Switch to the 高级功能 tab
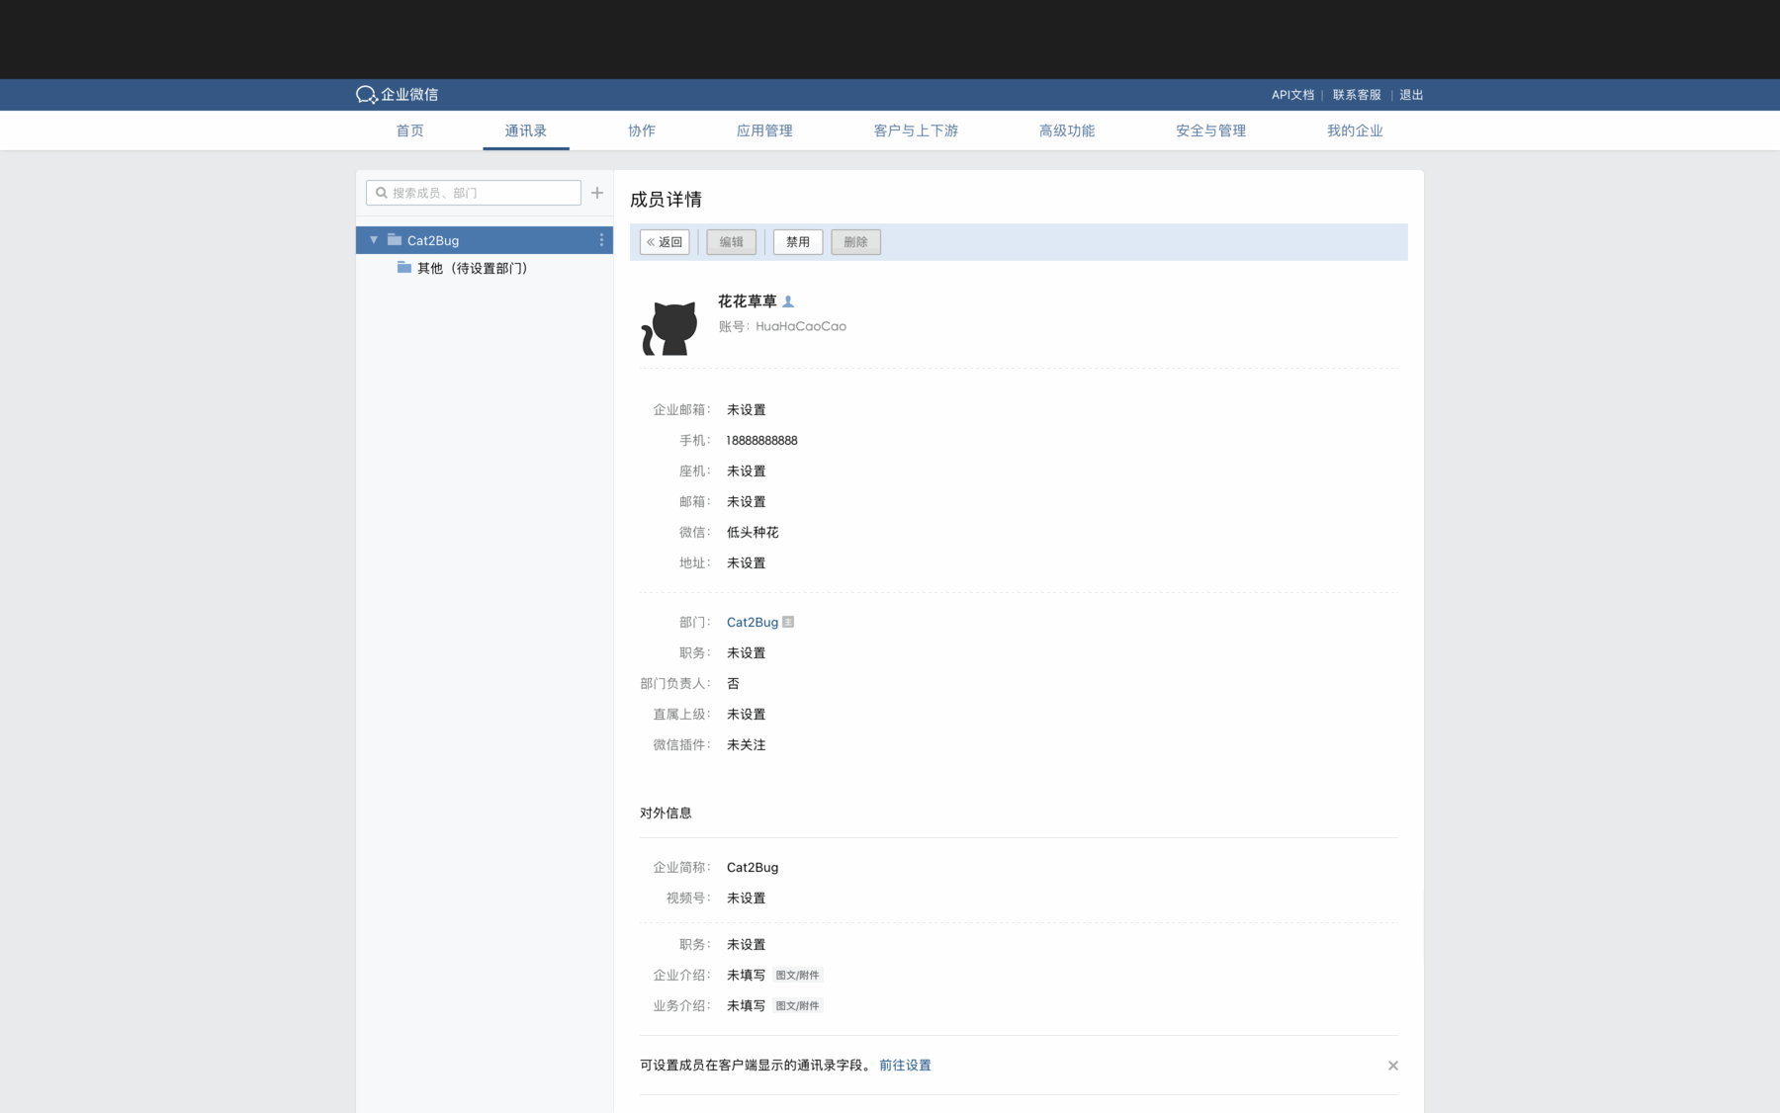1780x1113 pixels. pos(1067,130)
